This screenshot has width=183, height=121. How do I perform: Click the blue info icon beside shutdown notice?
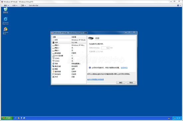pyautogui.click(x=90, y=67)
